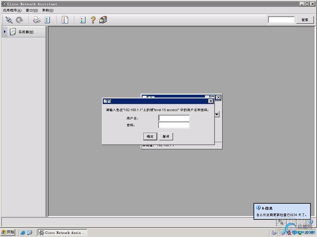
Task: Open the Preferences checklist icon
Action: tap(47, 20)
